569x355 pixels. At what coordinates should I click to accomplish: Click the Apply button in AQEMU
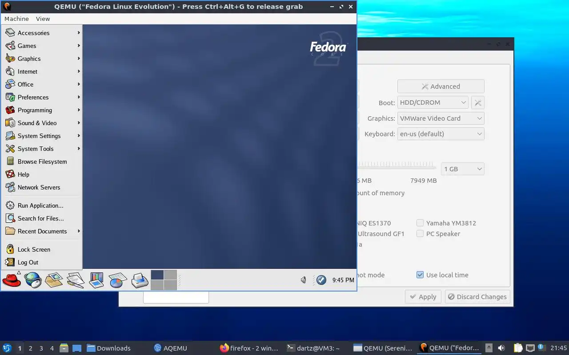[x=423, y=297]
